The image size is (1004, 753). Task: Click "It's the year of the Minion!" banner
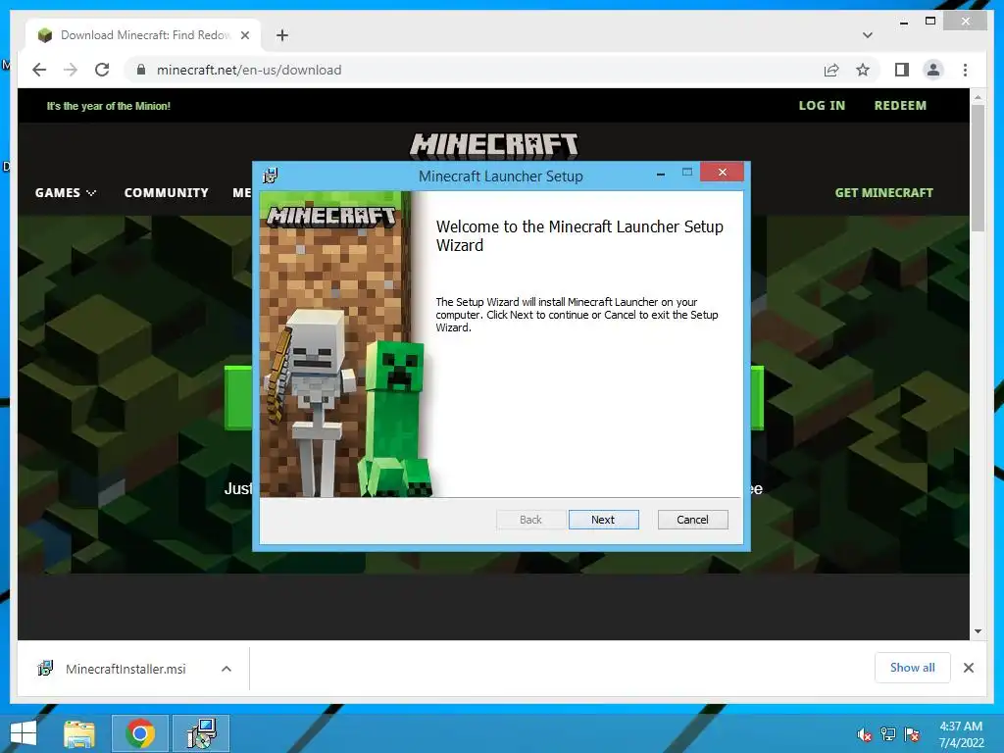click(108, 106)
